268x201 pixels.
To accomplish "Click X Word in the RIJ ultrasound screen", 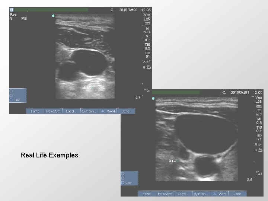I will [x=220, y=194].
